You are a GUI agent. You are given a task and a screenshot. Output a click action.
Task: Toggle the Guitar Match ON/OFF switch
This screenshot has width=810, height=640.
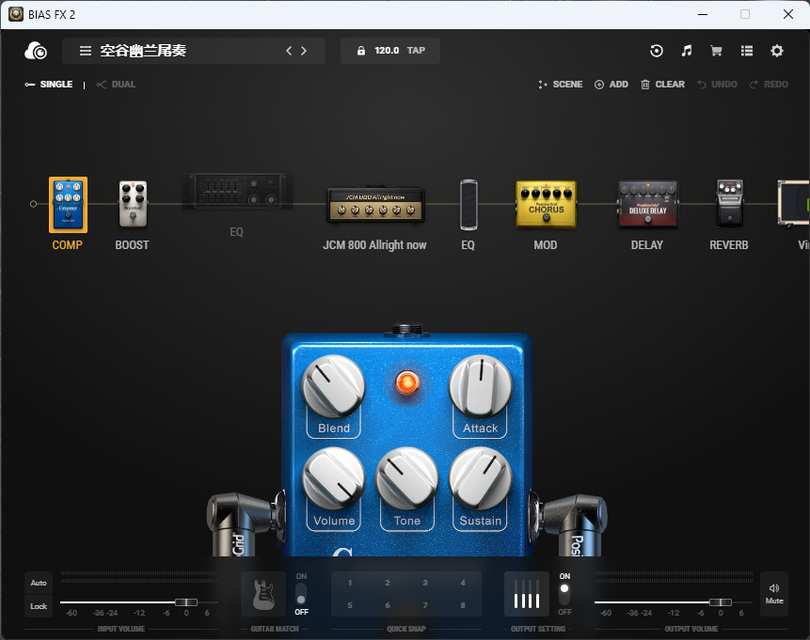coord(301,594)
